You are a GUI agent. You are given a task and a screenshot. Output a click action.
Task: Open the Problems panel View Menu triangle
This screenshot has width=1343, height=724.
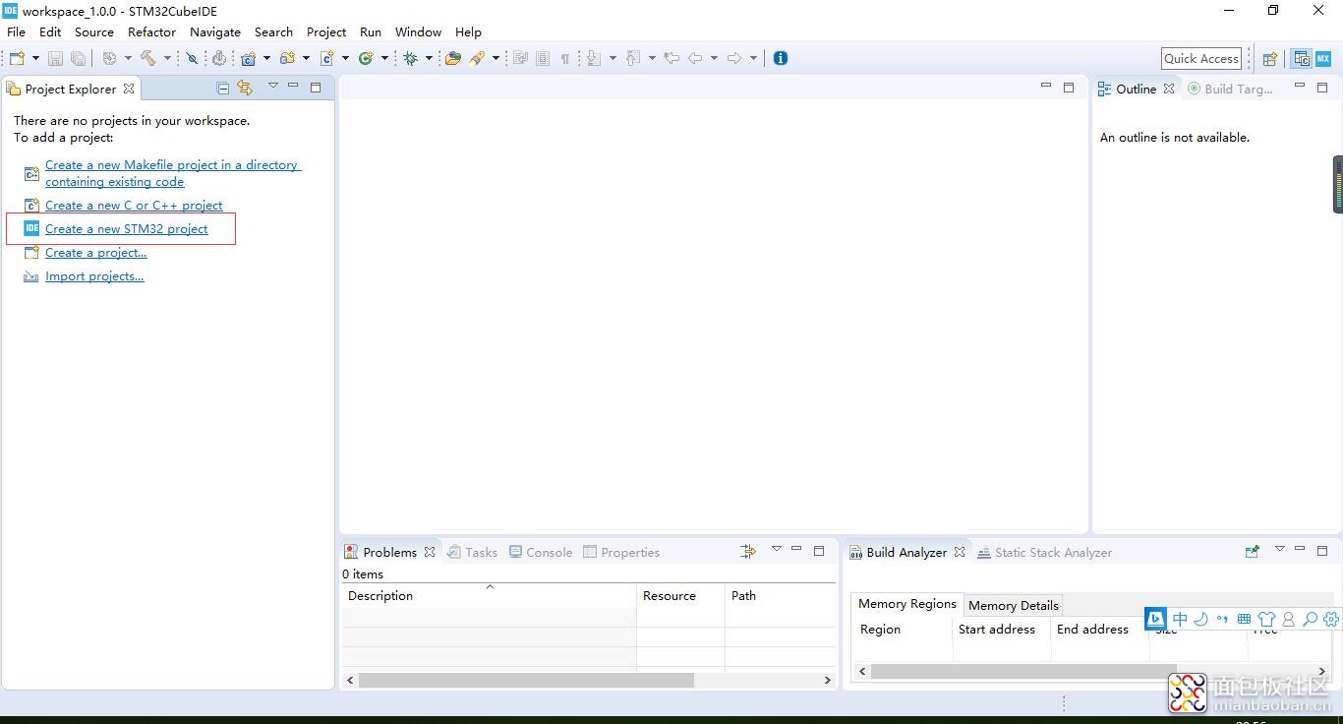click(777, 549)
